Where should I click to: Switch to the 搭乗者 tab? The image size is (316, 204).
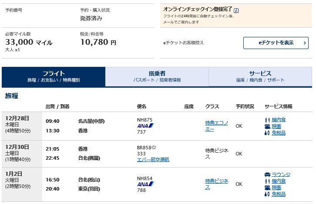click(x=157, y=77)
